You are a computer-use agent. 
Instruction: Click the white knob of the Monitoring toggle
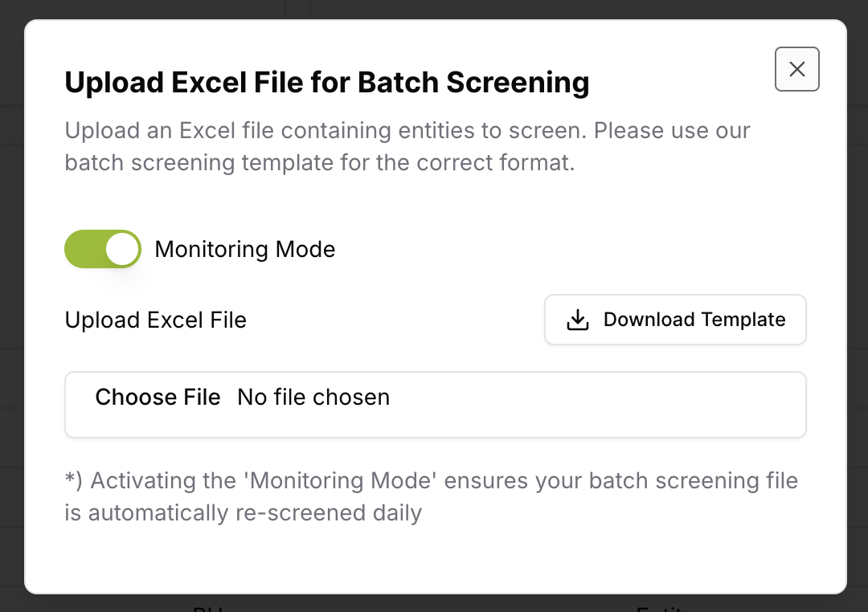tap(122, 249)
